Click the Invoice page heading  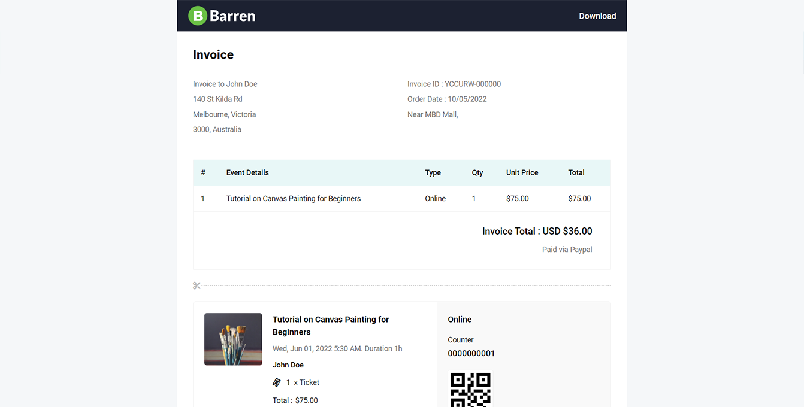coord(213,55)
